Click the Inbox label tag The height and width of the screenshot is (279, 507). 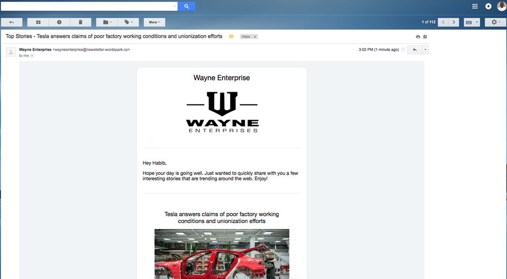246,37
